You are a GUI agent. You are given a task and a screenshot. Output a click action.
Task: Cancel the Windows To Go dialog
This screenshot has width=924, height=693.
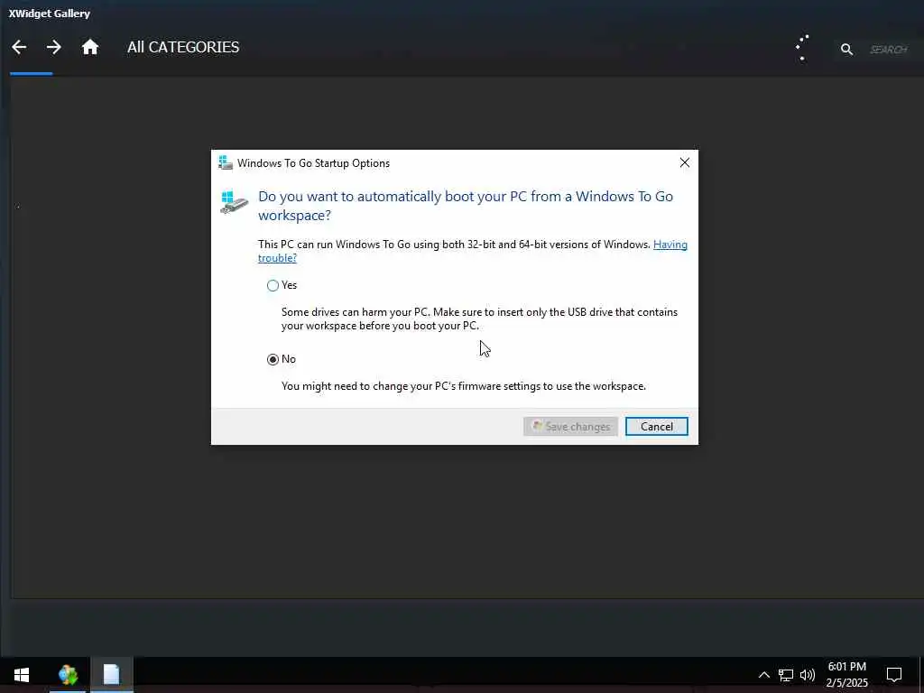click(657, 427)
